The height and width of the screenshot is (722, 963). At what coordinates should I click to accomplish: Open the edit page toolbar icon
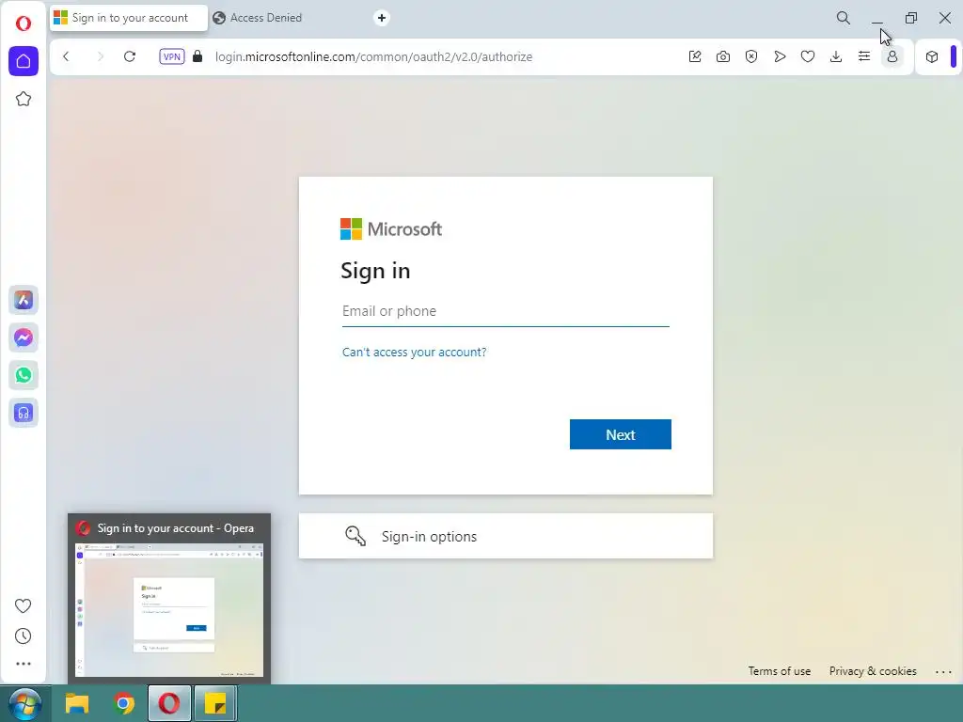pyautogui.click(x=695, y=56)
